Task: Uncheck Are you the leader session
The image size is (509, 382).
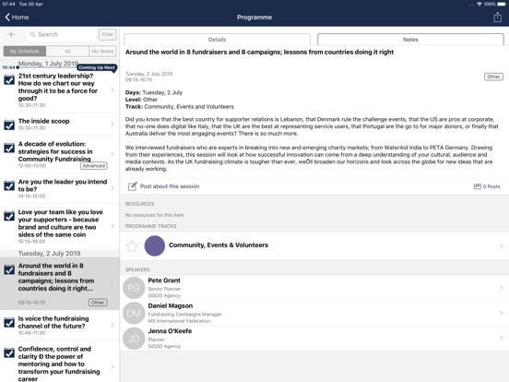Action: (9, 185)
